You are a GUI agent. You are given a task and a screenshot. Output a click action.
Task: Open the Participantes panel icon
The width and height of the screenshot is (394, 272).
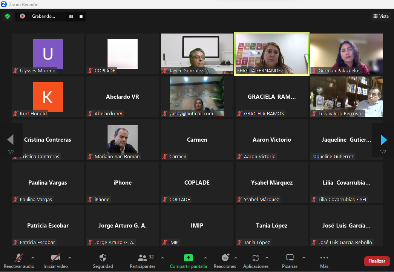[x=143, y=258]
